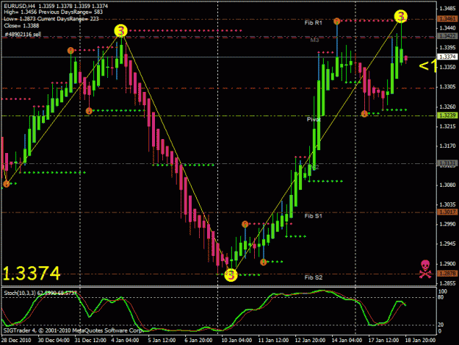Click the 5 Jan 12:00 time label
The height and width of the screenshot is (345, 459).
coord(162,341)
